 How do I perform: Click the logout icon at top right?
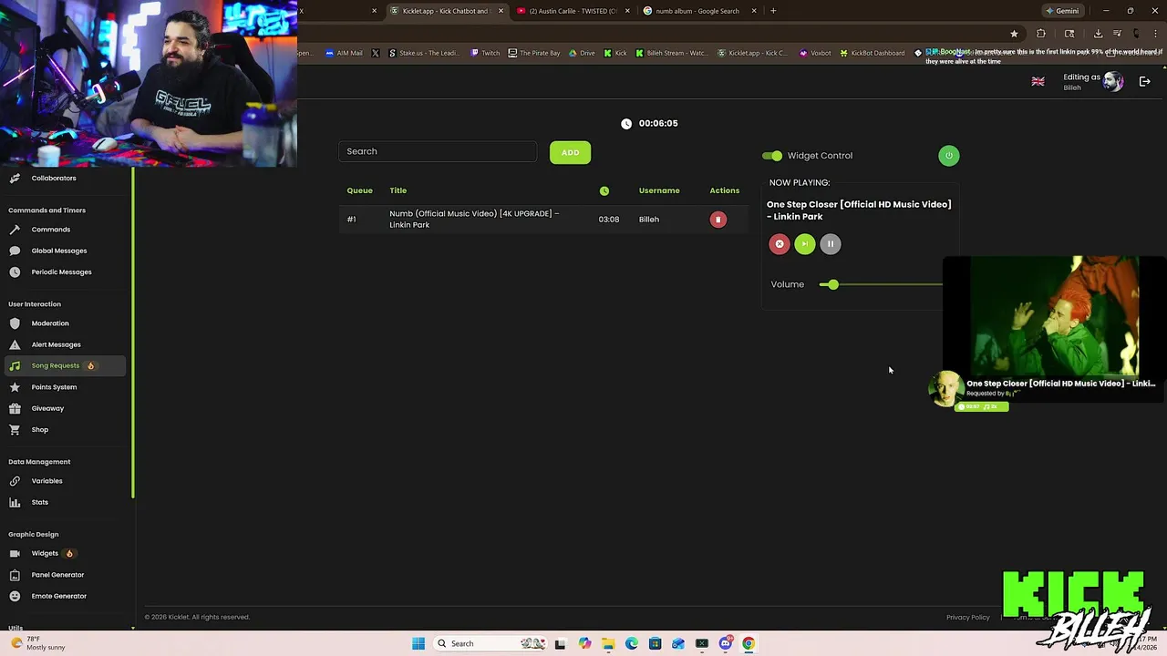(x=1145, y=81)
